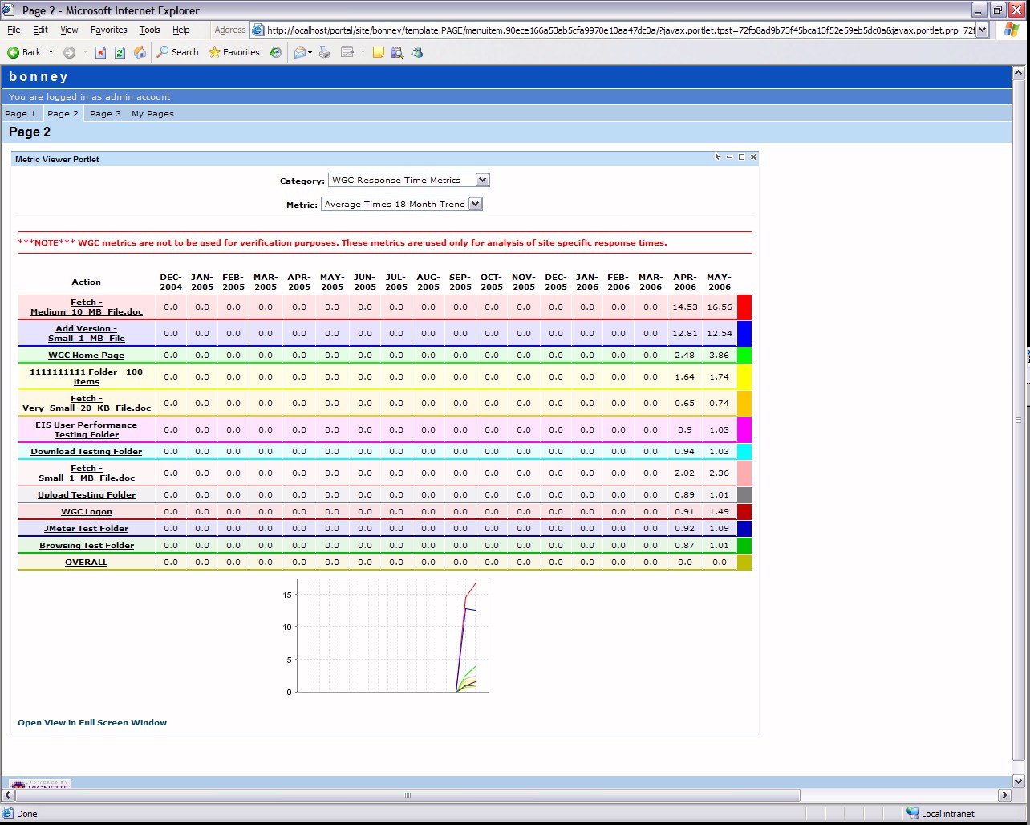Click the Messenger icon in toolbar
This screenshot has width=1030, height=825.
coord(417,52)
